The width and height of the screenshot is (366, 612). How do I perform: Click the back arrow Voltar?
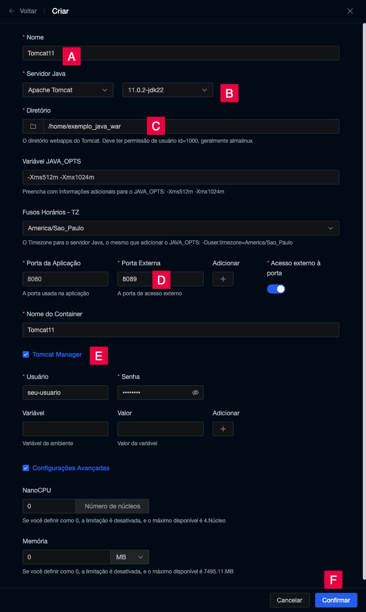pyautogui.click(x=23, y=11)
